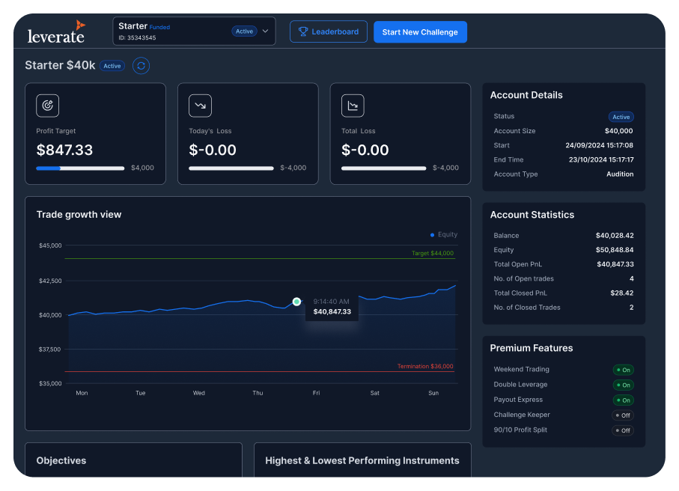
Task: Click the Profit Target bullseye icon
Action: [48, 106]
